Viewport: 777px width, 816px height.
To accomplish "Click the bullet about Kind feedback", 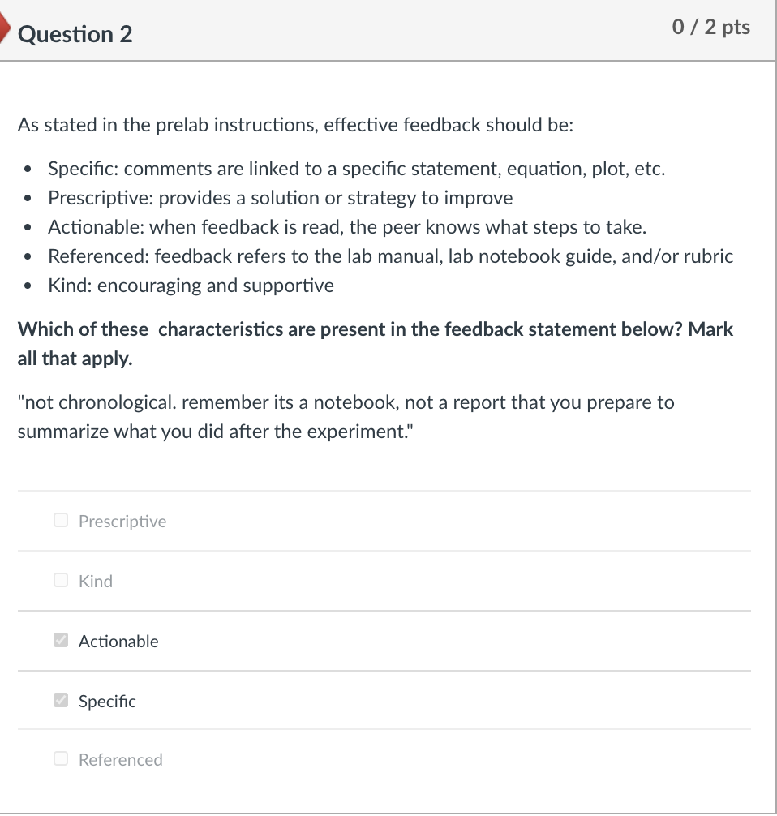I will [x=191, y=286].
